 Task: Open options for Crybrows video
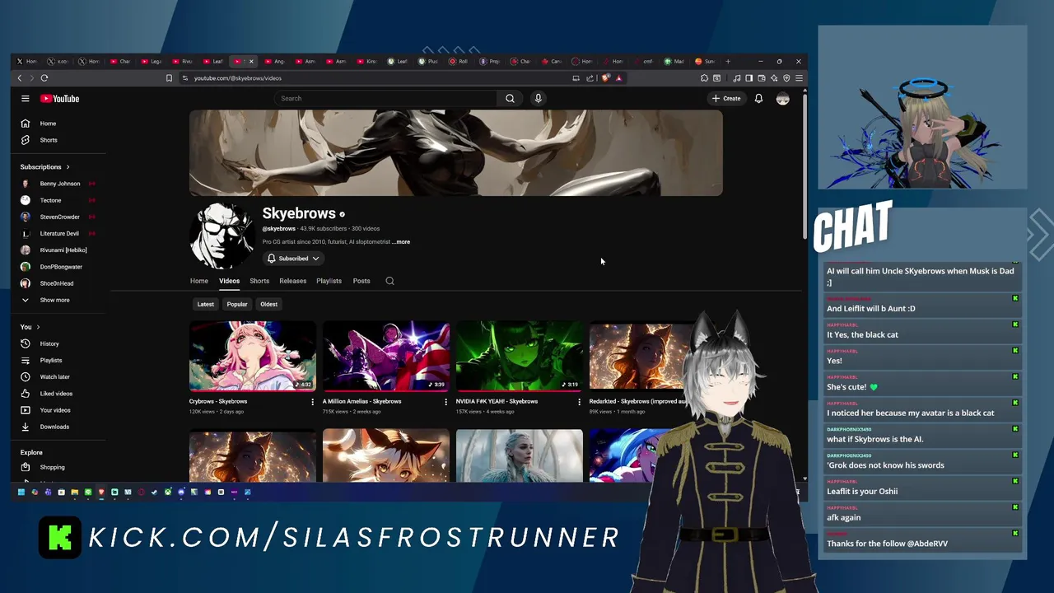click(312, 402)
